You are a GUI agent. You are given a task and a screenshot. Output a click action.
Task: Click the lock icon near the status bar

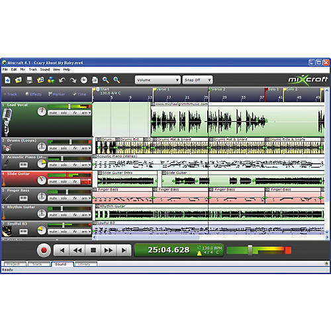326,263
